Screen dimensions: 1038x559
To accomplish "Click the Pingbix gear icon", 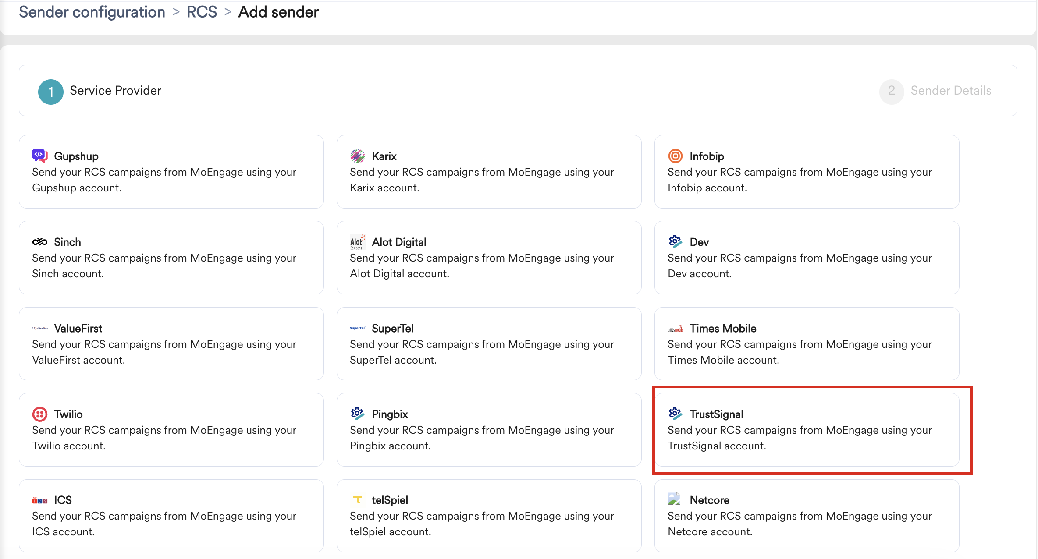I will [x=357, y=414].
